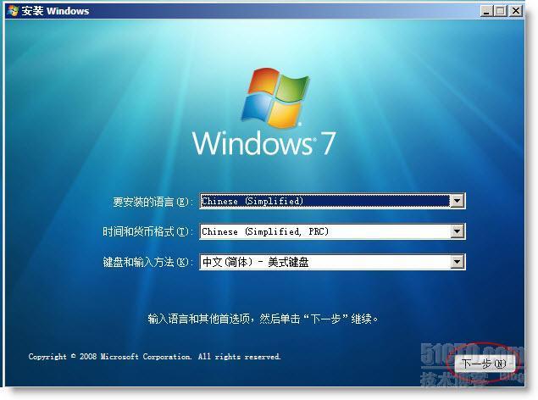Viewport: 538px width, 400px height.
Task: Click the Windows flag logo
Action: tap(275, 97)
